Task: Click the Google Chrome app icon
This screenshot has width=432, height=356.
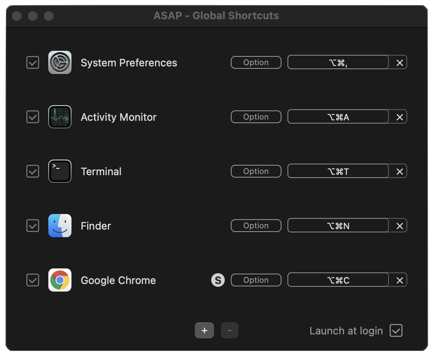Action: pyautogui.click(x=60, y=280)
